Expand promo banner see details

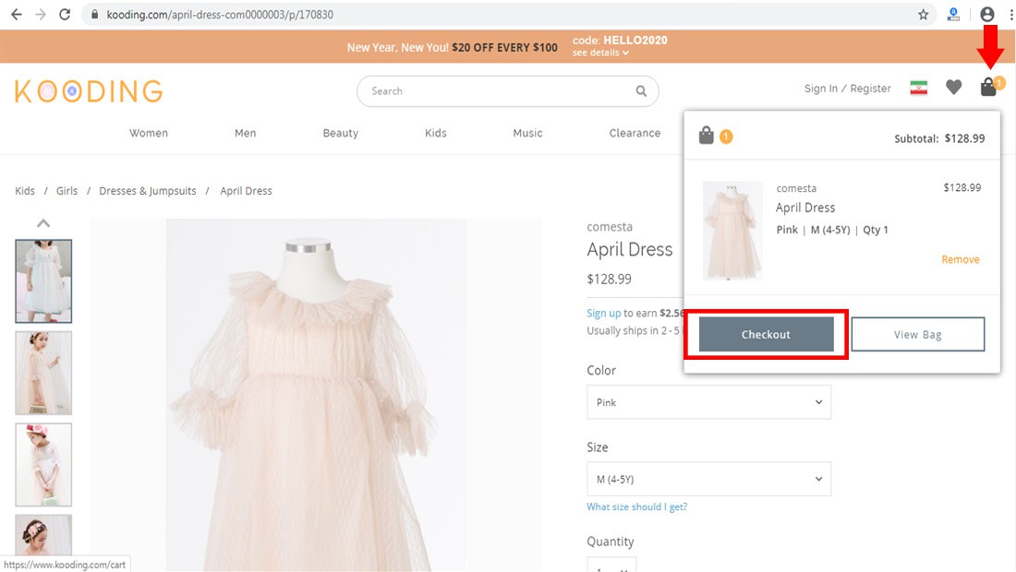click(x=600, y=54)
